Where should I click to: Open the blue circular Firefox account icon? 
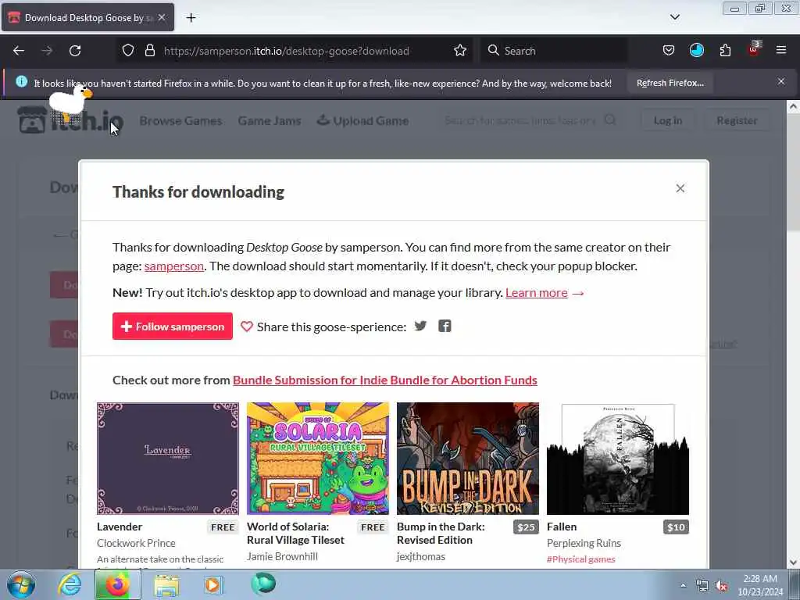coord(696,51)
